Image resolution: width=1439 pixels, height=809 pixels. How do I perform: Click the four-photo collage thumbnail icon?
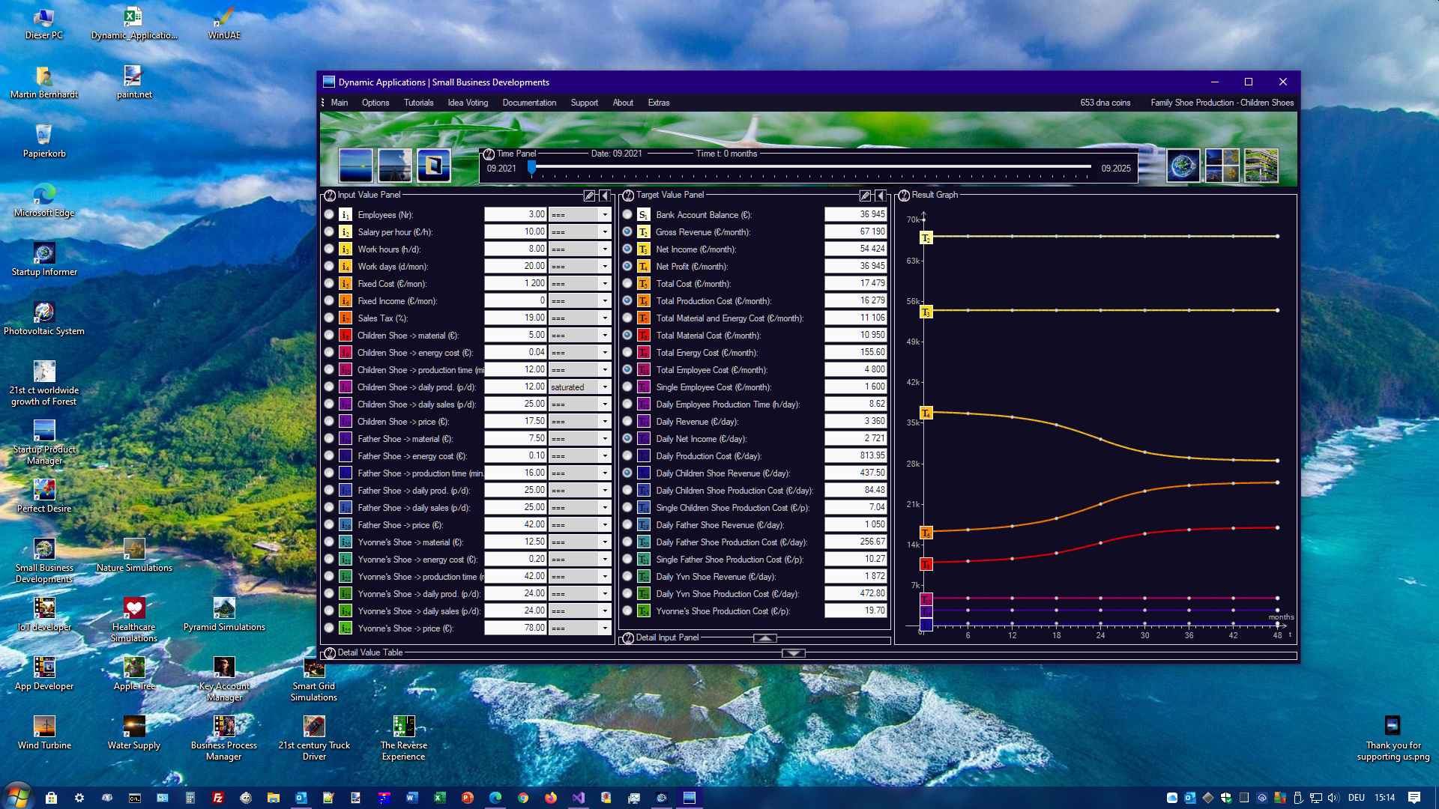(1222, 166)
